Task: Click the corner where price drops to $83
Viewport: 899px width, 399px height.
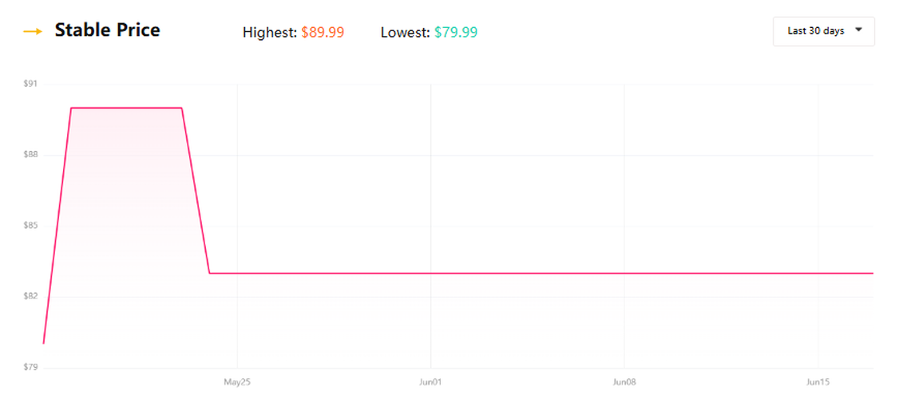Action: (209, 273)
